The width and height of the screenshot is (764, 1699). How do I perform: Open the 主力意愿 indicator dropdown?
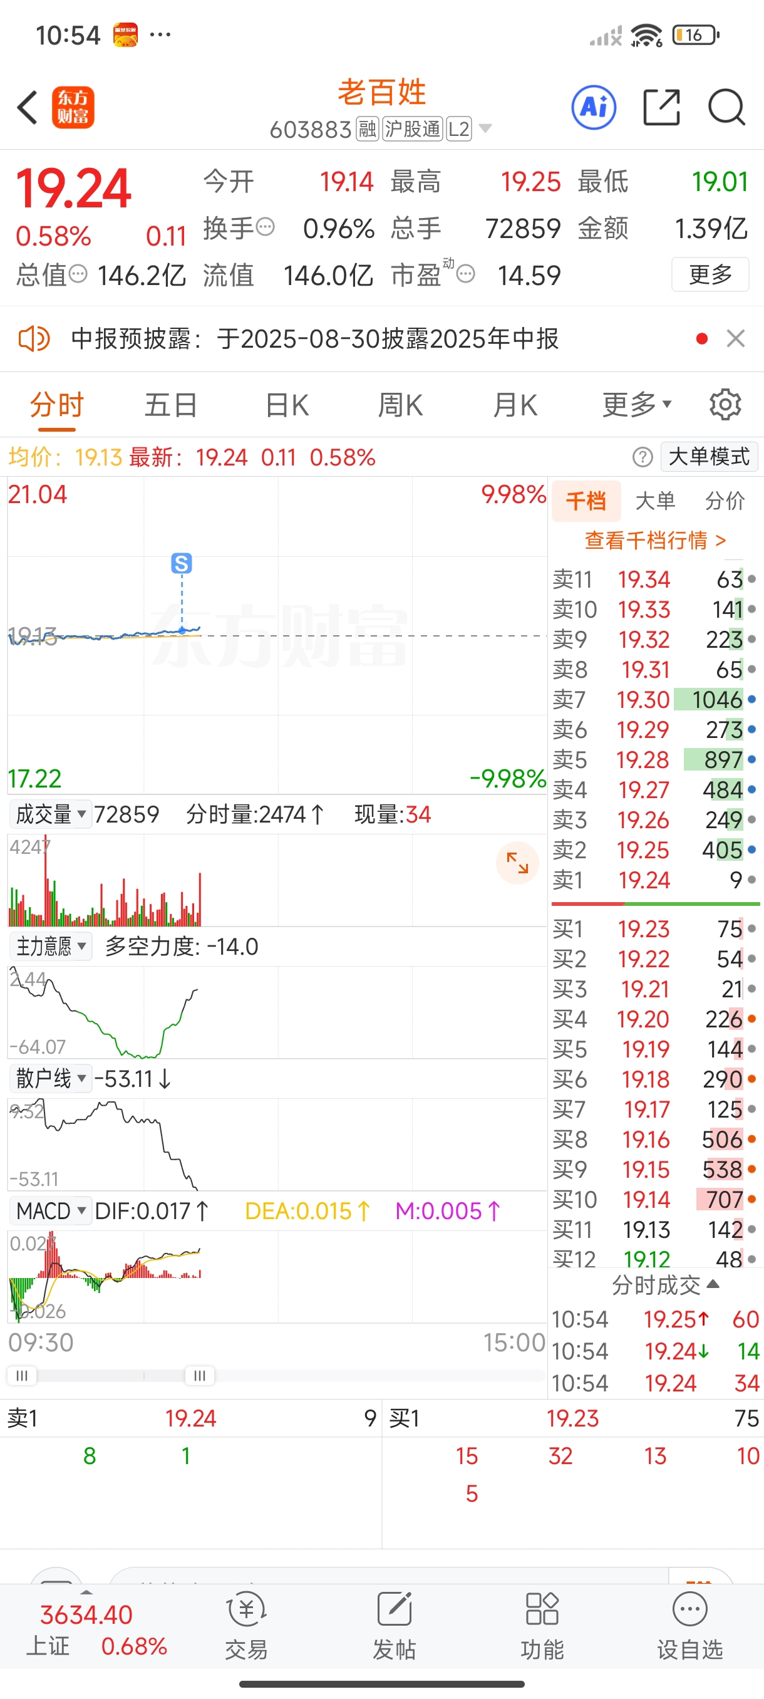(x=50, y=947)
